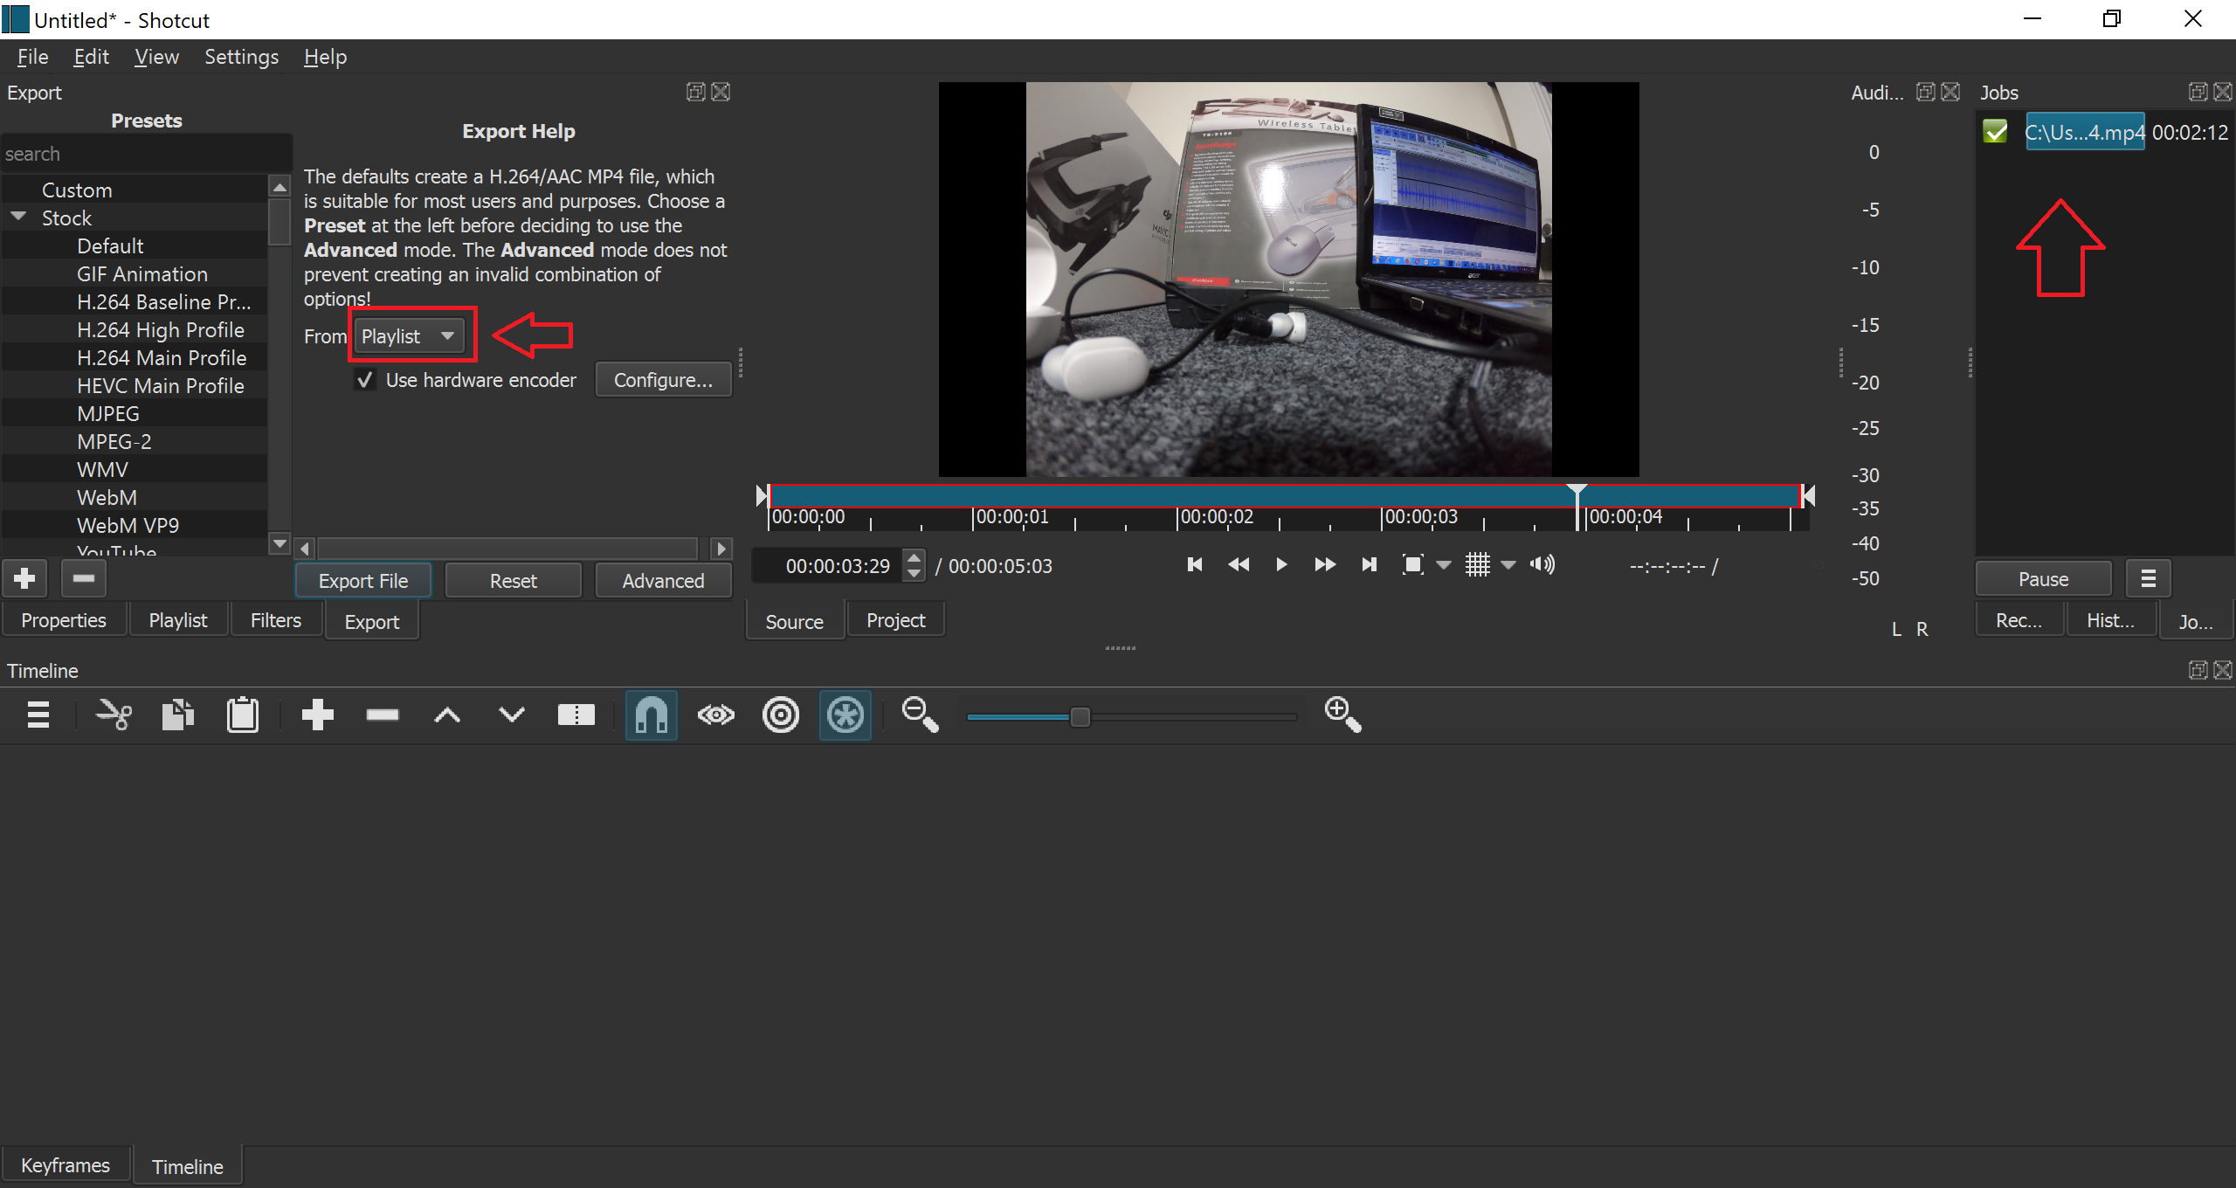Select the H.264 High Profile preset
The height and width of the screenshot is (1188, 2236).
(x=161, y=329)
